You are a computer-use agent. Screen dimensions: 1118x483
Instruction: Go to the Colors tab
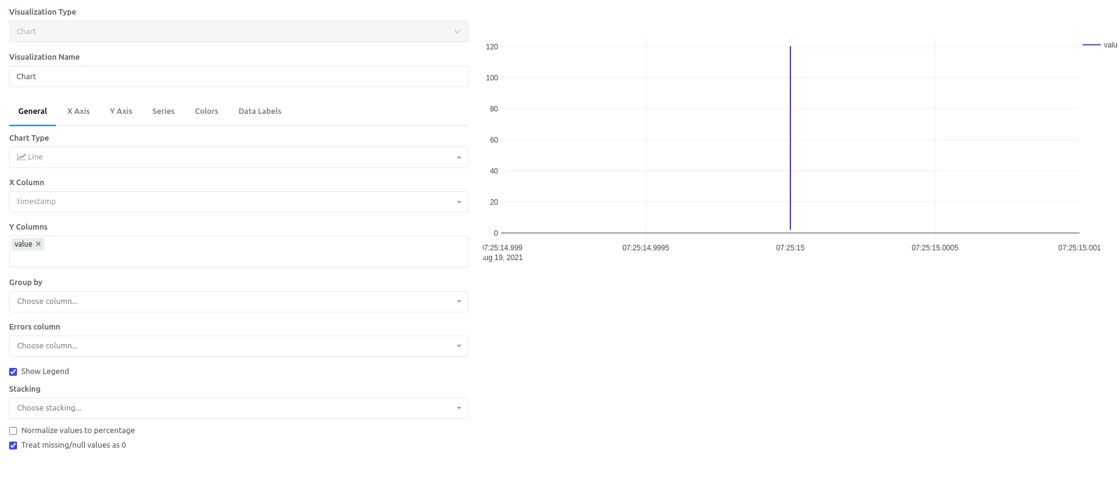206,111
